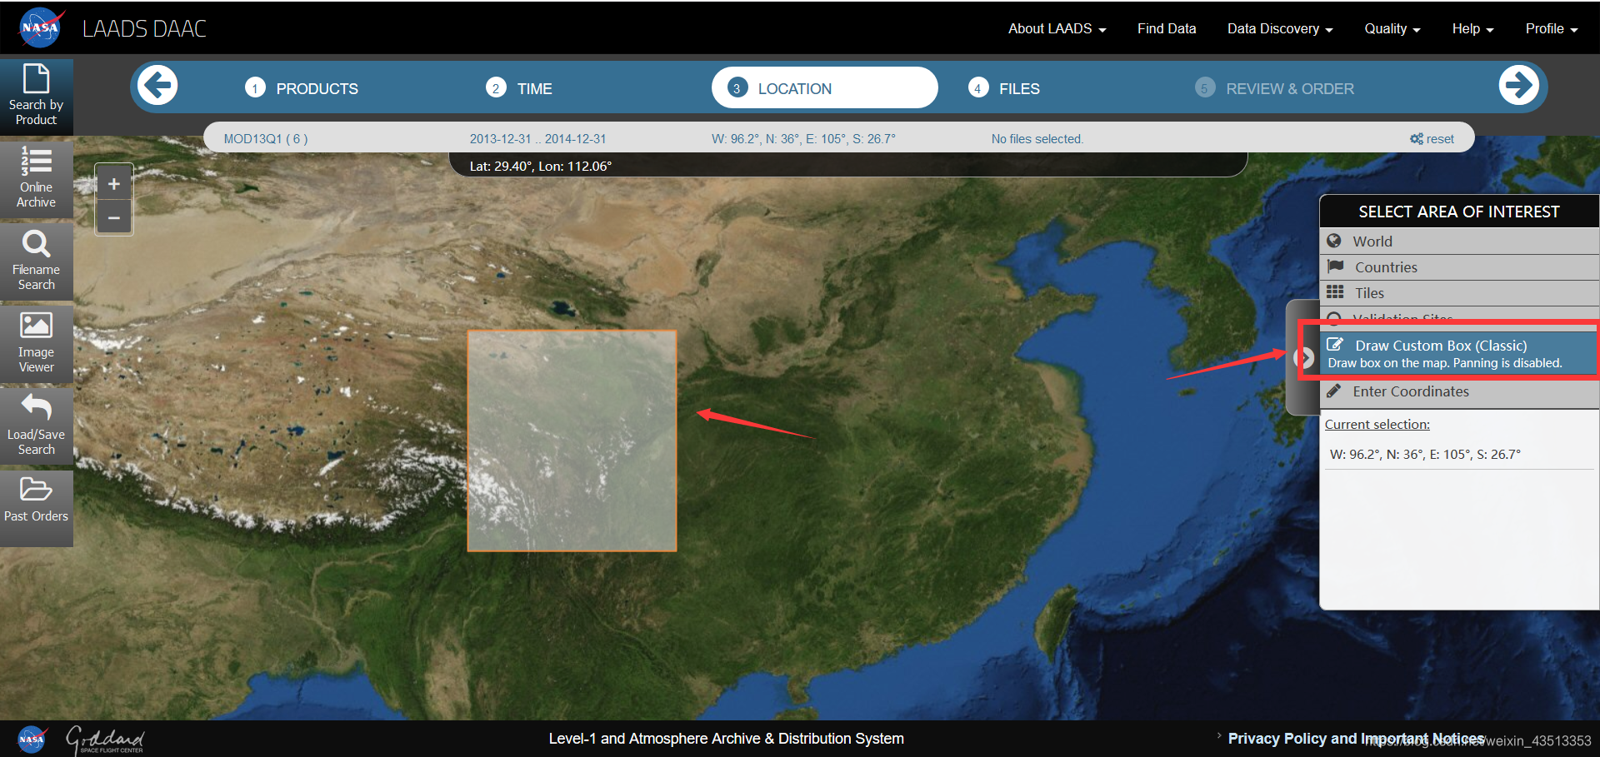Expand the Help menu
1600x757 pixels.
[1472, 28]
